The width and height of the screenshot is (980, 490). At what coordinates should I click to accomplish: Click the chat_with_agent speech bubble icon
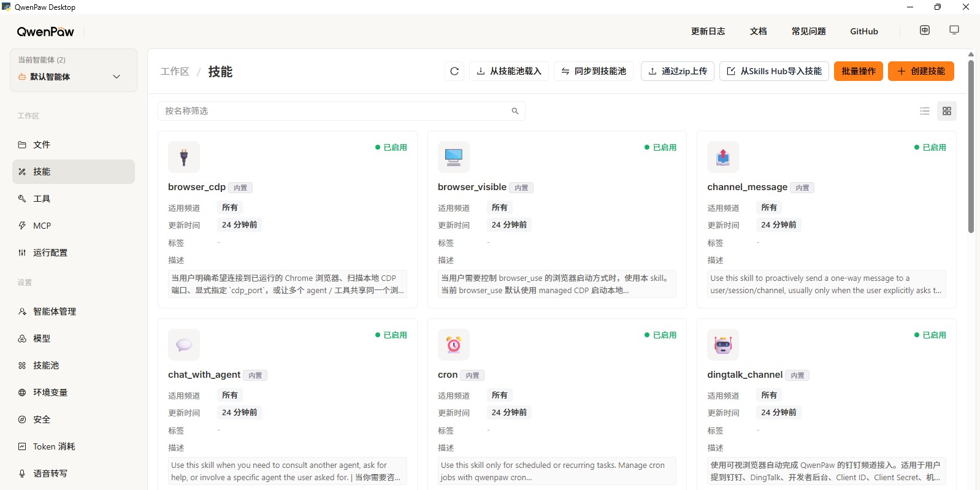pos(184,345)
